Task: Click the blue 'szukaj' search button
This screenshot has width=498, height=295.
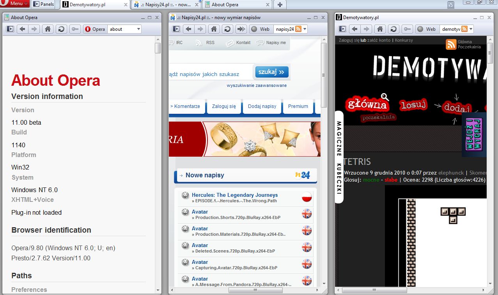Action: click(x=272, y=72)
